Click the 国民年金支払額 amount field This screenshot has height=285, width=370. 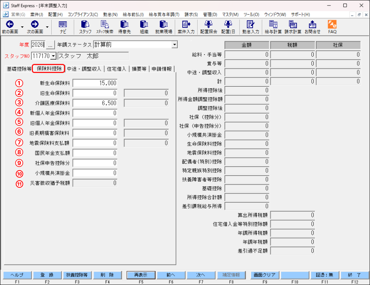point(95,153)
